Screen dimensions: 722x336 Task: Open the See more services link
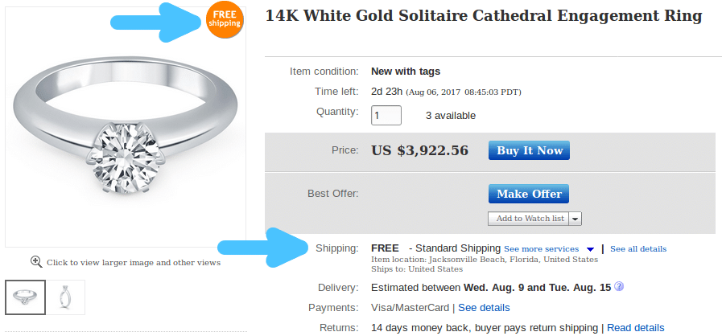[541, 248]
